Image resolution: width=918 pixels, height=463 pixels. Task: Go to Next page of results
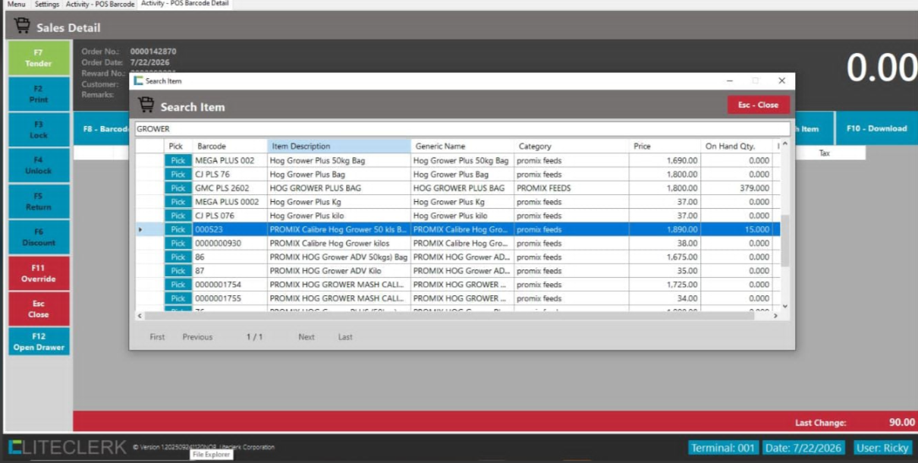[x=307, y=337]
